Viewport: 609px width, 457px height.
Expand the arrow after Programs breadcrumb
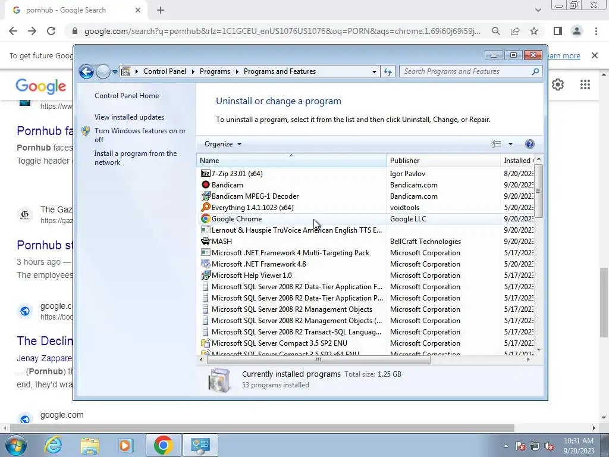click(237, 71)
